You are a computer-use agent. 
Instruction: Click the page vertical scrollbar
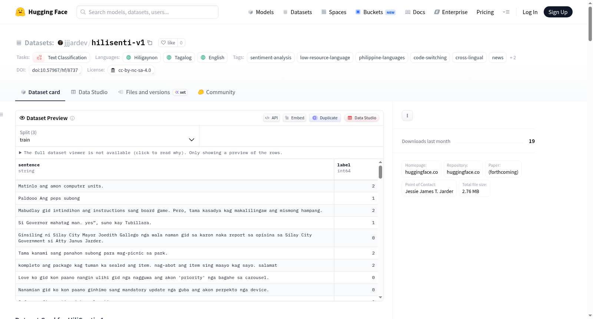pyautogui.click(x=590, y=24)
